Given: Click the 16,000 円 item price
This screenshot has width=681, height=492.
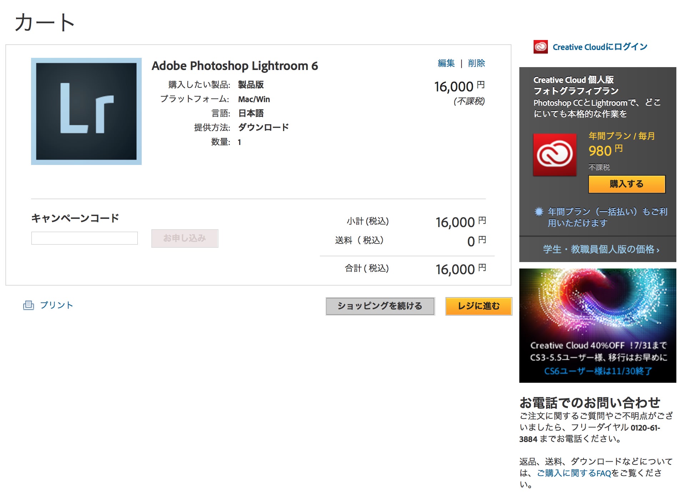Looking at the screenshot, I should coord(459,87).
